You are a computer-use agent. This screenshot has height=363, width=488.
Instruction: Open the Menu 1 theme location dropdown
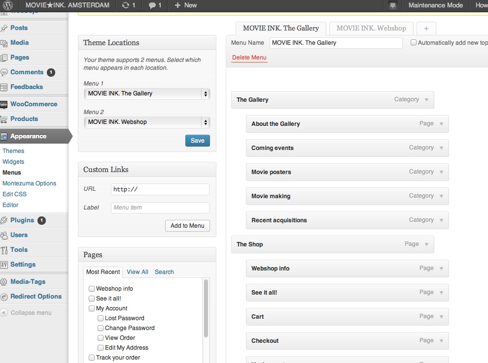[x=147, y=94]
